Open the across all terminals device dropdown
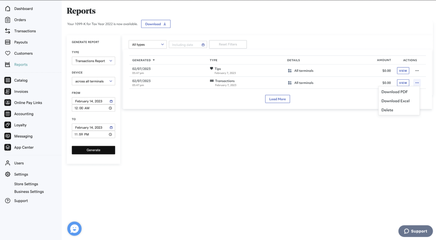This screenshot has width=436, height=240. 93,81
